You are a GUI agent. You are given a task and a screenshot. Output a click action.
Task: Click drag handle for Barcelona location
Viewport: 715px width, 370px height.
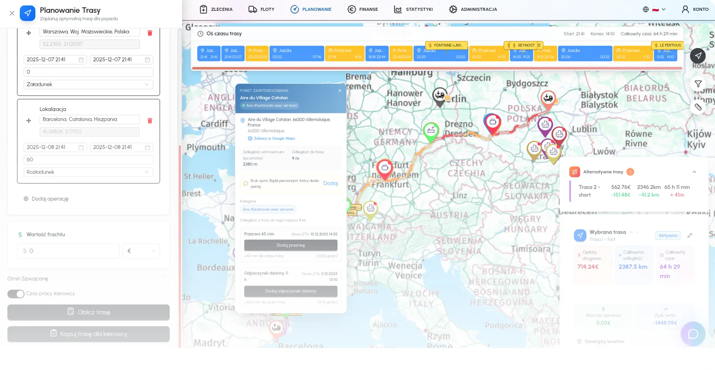pyautogui.click(x=29, y=121)
